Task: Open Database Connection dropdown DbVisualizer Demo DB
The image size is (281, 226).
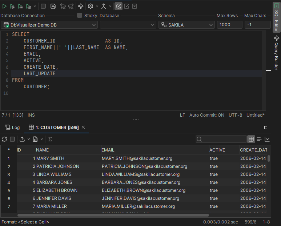Action: coord(49,25)
